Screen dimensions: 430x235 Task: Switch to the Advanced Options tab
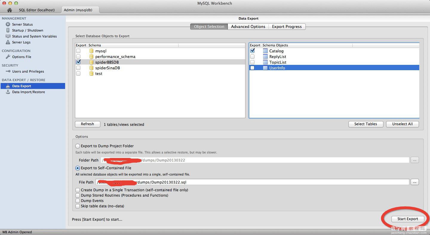[248, 26]
